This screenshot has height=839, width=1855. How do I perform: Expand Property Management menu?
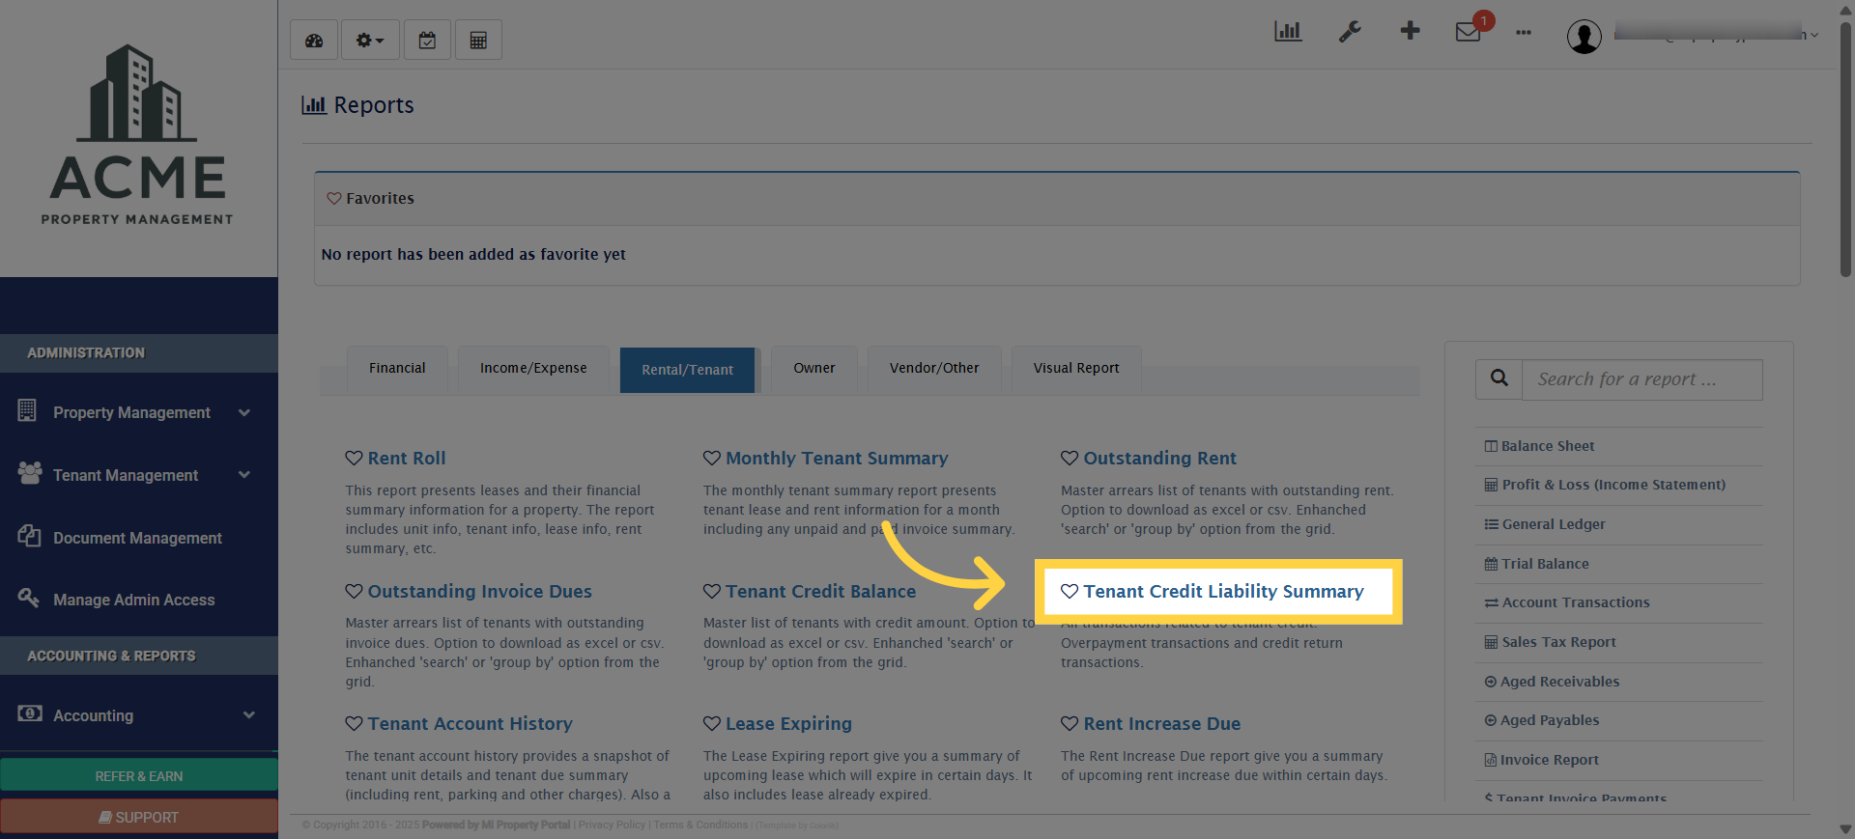click(139, 412)
